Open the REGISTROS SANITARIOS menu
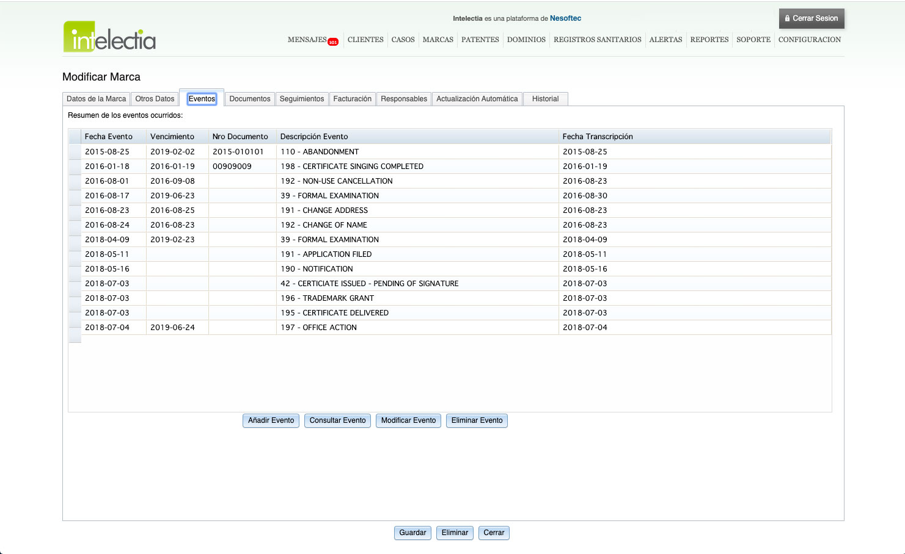The height and width of the screenshot is (554, 905). [x=597, y=40]
